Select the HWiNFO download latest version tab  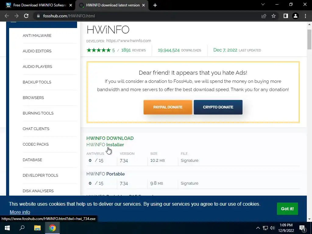pyautogui.click(x=112, y=5)
